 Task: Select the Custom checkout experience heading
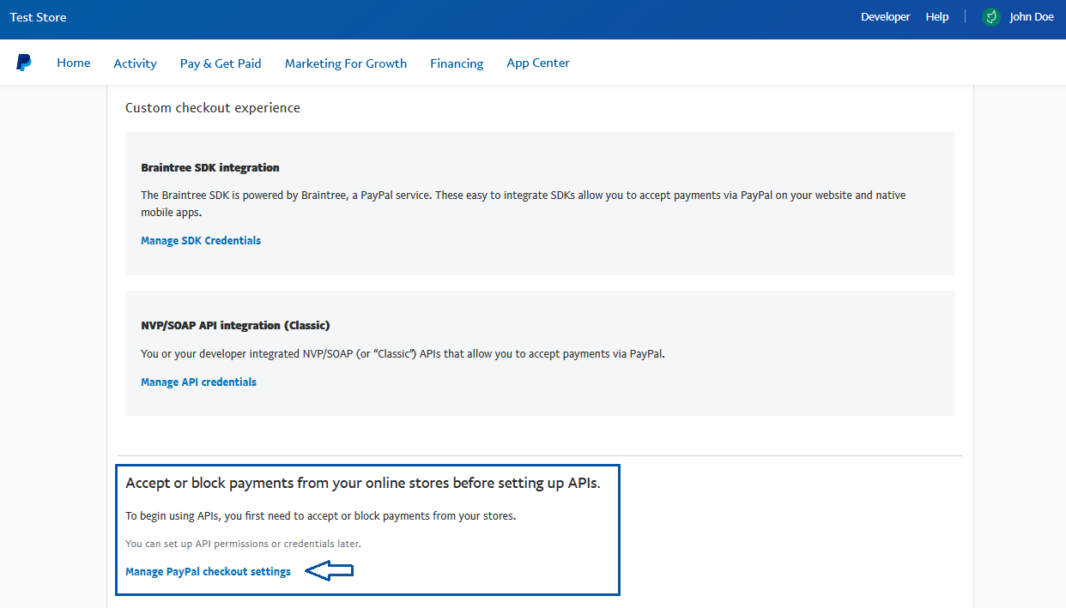pyautogui.click(x=213, y=108)
